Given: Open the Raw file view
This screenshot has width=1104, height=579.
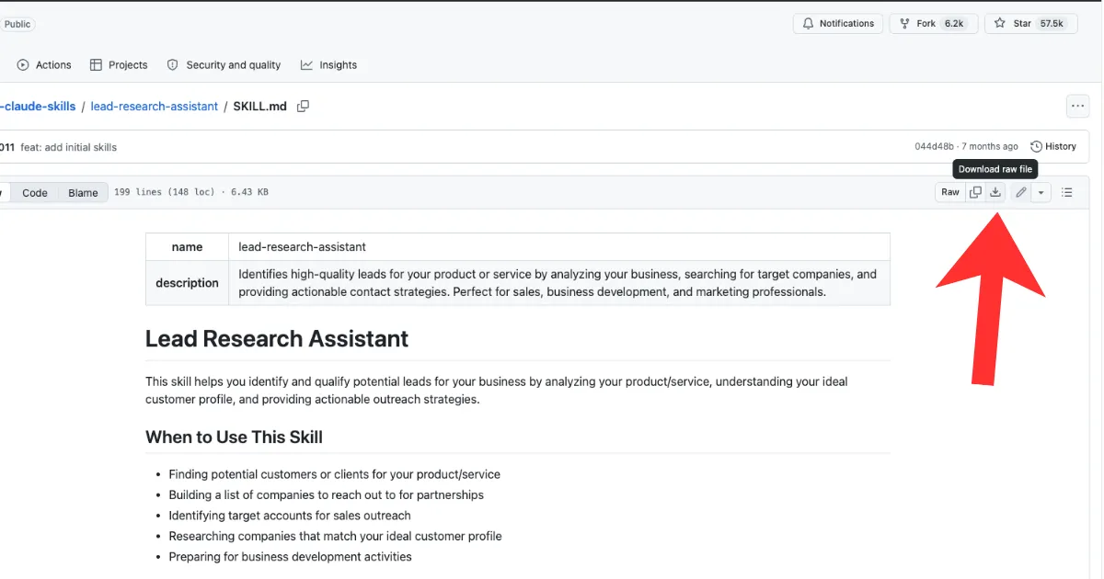Looking at the screenshot, I should point(950,192).
